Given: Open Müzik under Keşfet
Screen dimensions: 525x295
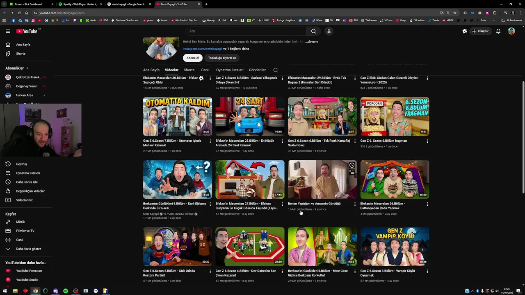Looking at the screenshot, I should [x=21, y=222].
